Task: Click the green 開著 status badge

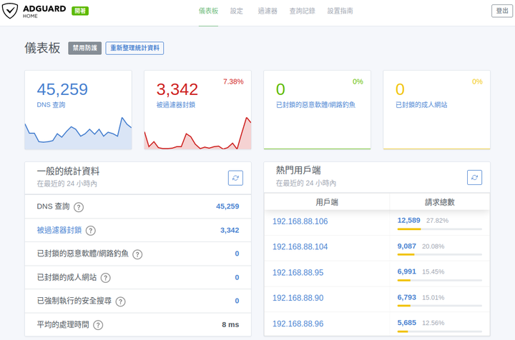Action: [x=80, y=11]
